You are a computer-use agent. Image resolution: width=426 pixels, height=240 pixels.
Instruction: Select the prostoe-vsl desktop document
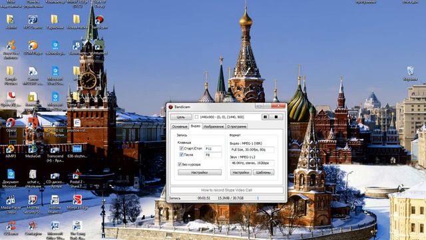click(77, 125)
